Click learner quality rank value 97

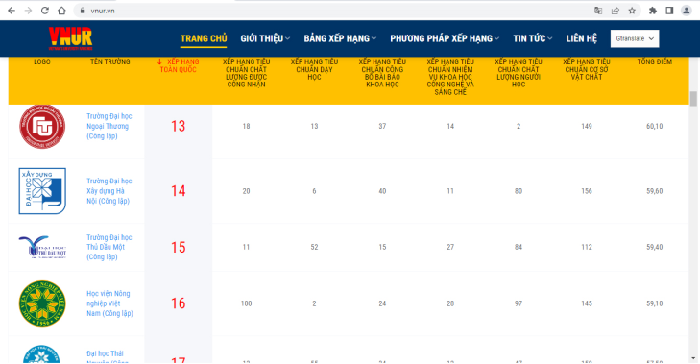coord(519,303)
